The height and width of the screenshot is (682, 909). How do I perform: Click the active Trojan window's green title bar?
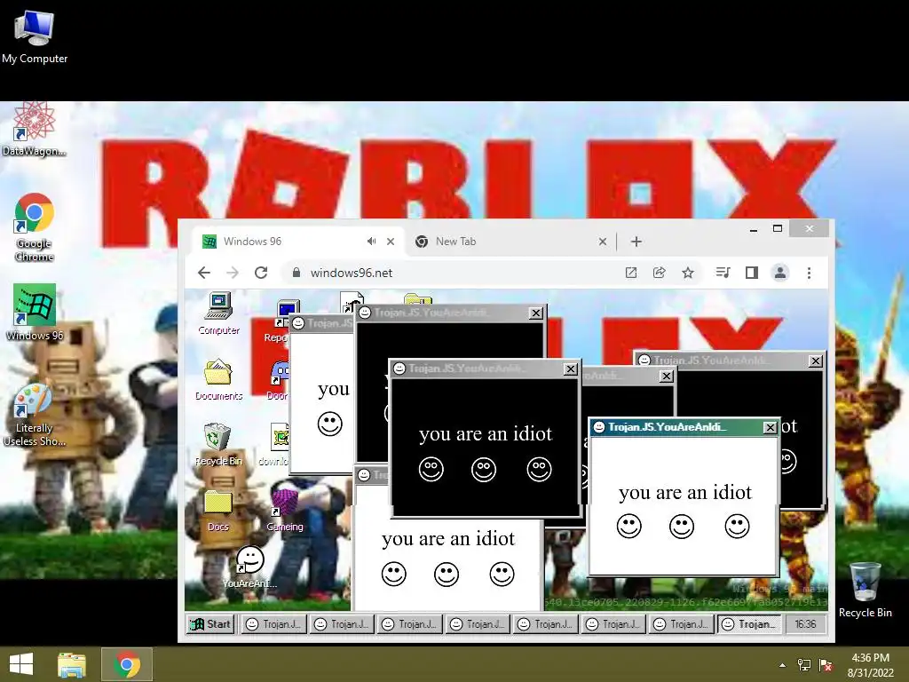tap(684, 427)
